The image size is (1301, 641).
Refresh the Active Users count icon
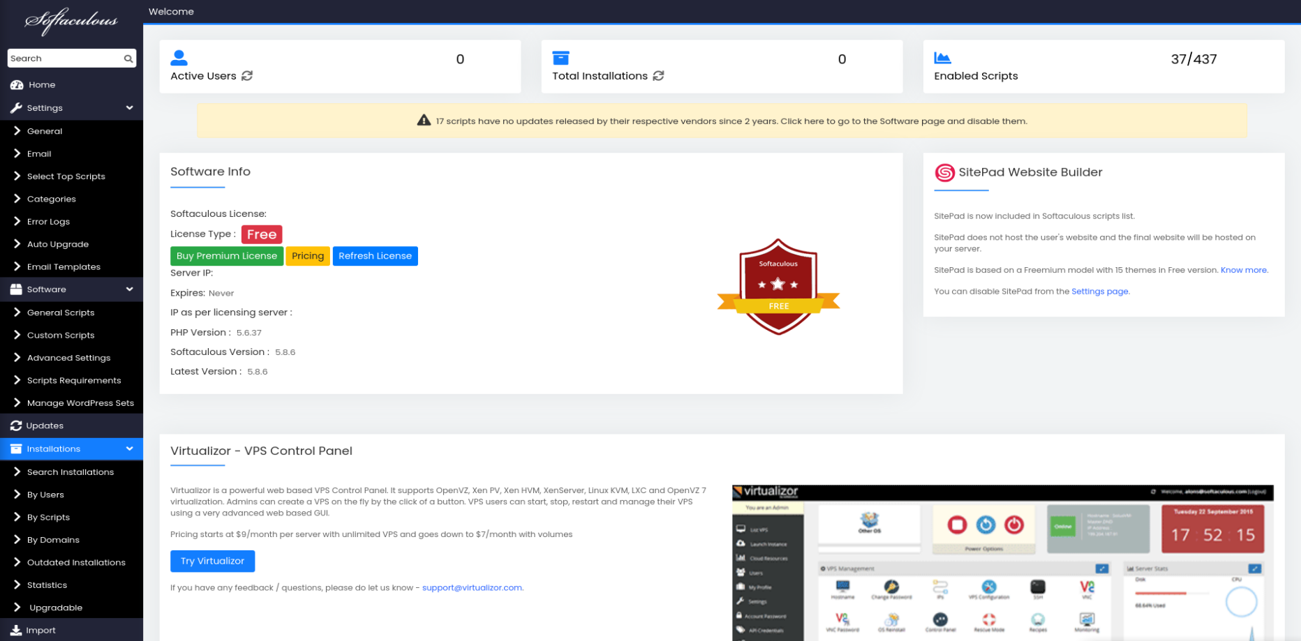coord(247,76)
